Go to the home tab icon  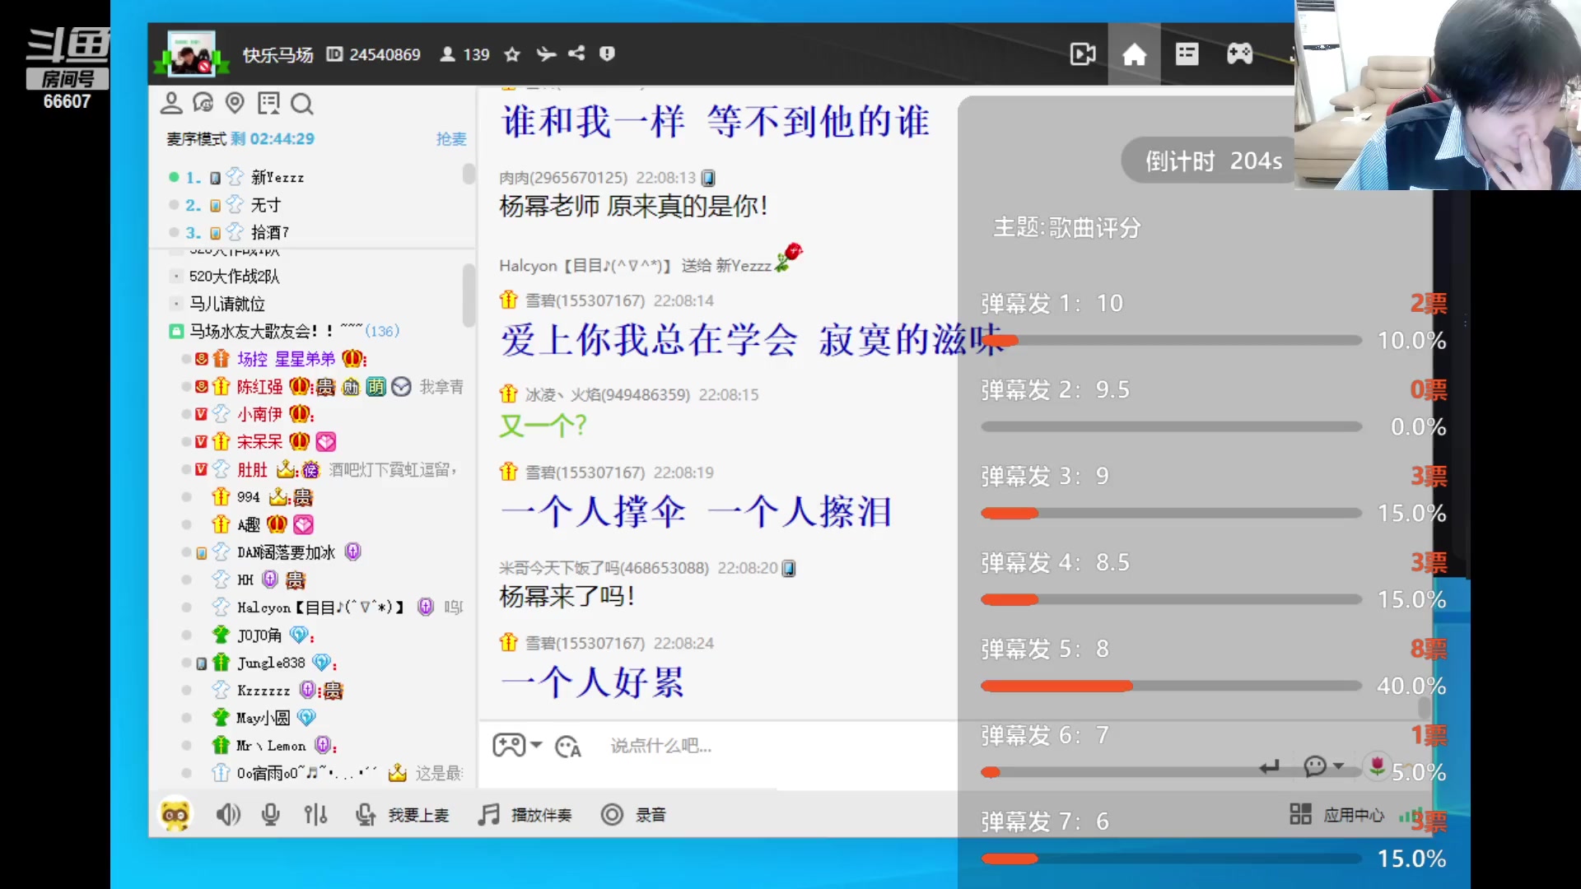1134,54
